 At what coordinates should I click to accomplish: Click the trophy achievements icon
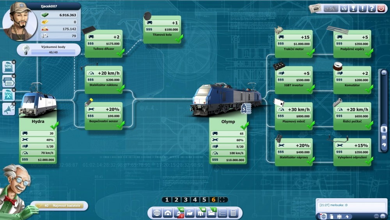(x=353, y=8)
